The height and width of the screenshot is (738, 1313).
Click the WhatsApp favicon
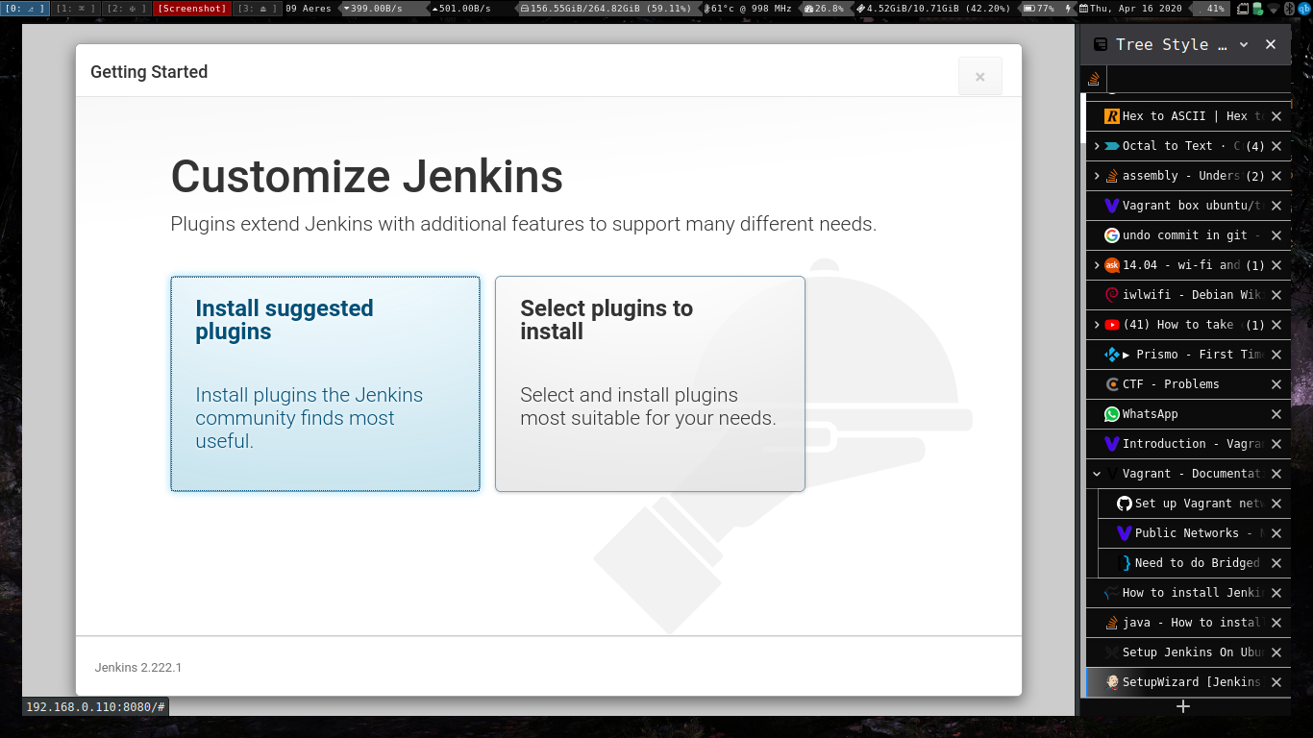tap(1112, 414)
